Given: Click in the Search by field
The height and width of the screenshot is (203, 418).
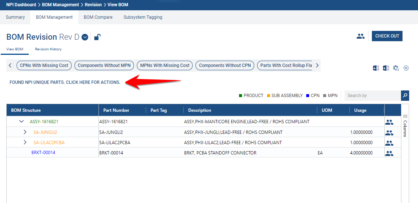Looking at the screenshot, I should pyautogui.click(x=372, y=96).
